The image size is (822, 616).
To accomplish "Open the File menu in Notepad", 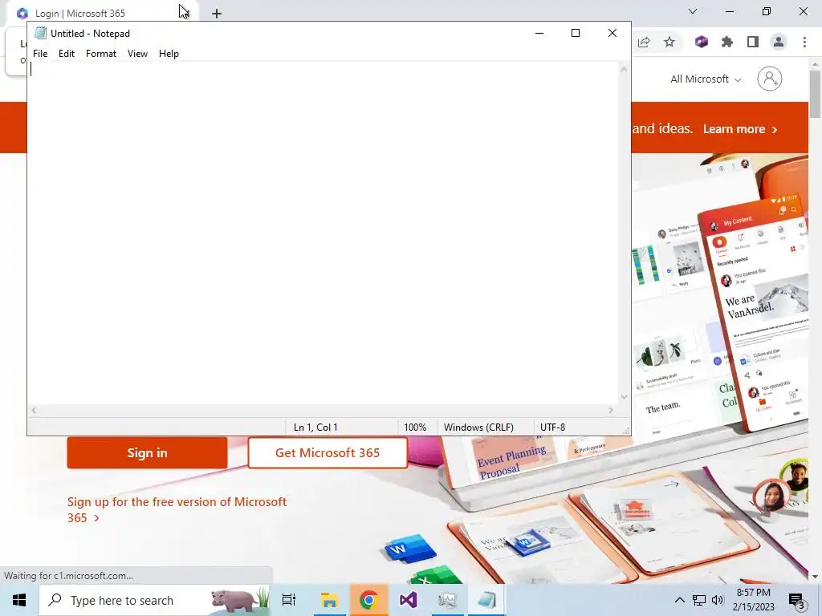I will 40,54.
